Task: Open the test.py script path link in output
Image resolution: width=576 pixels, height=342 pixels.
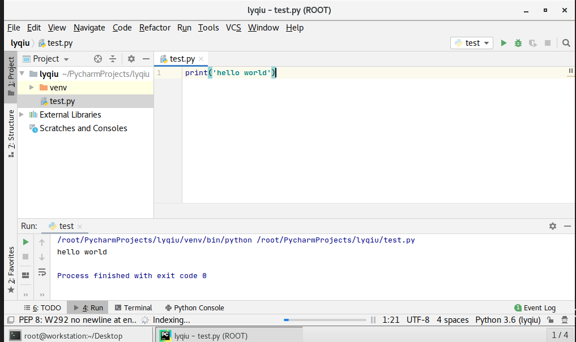Action: pos(336,240)
